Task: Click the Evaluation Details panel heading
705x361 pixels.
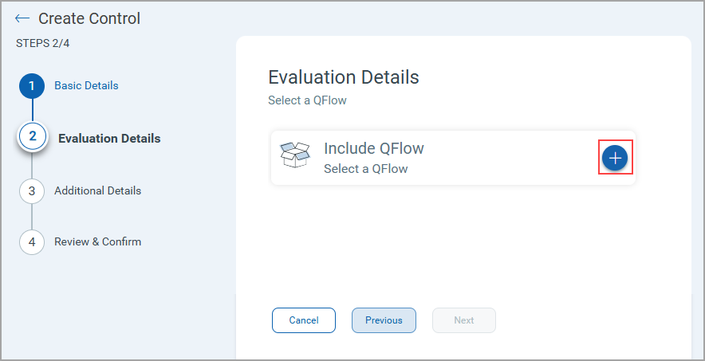Action: click(x=344, y=77)
